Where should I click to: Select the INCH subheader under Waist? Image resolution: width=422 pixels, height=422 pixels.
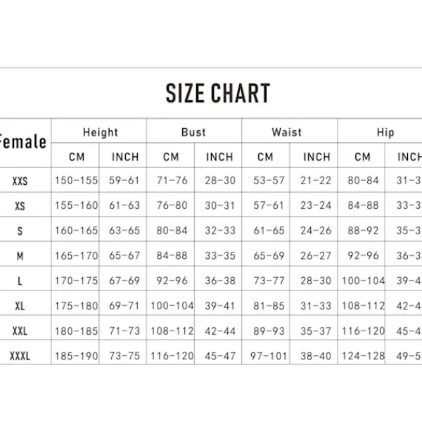click(315, 157)
